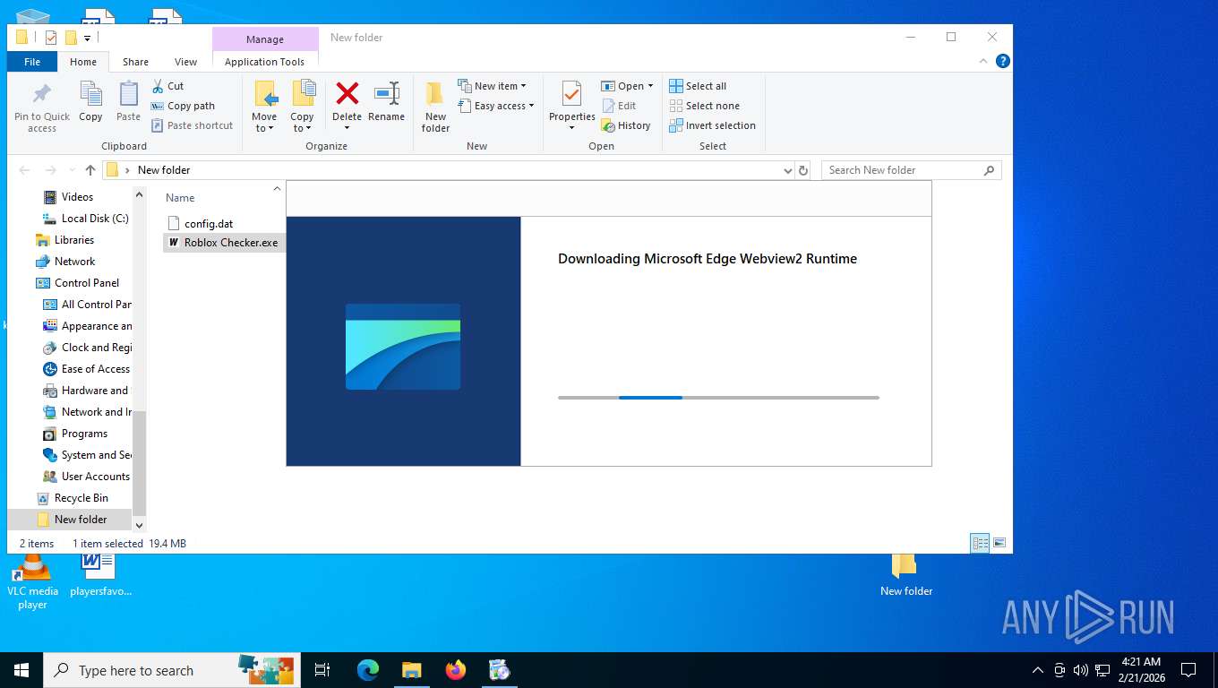Select Videos in navigation pane
This screenshot has height=688, width=1218.
coord(77,197)
